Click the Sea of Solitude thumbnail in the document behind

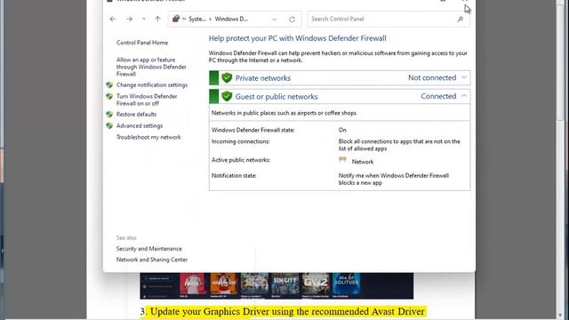[346, 284]
